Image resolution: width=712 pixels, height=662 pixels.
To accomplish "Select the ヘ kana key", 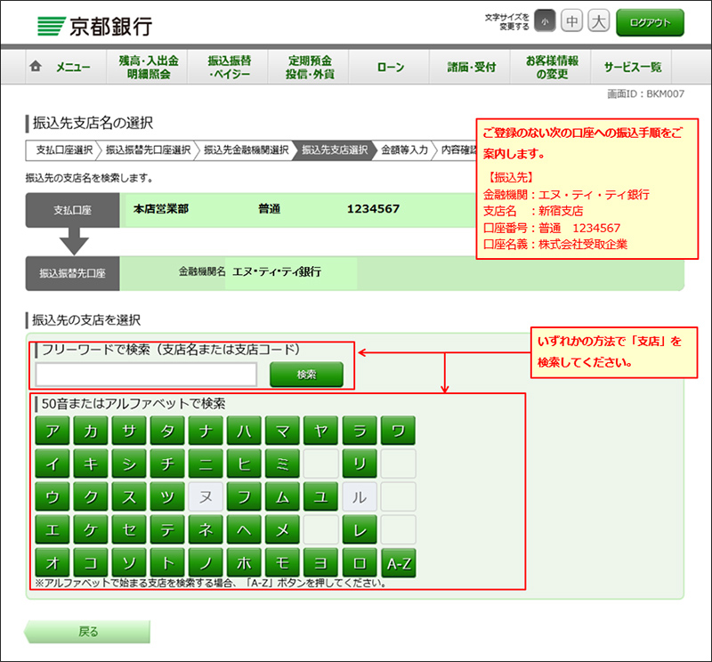I will 244,529.
